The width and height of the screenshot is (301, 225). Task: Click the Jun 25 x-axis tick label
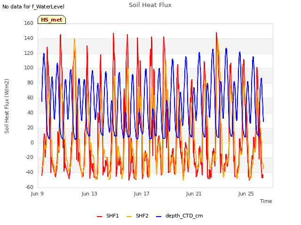coord(246,194)
